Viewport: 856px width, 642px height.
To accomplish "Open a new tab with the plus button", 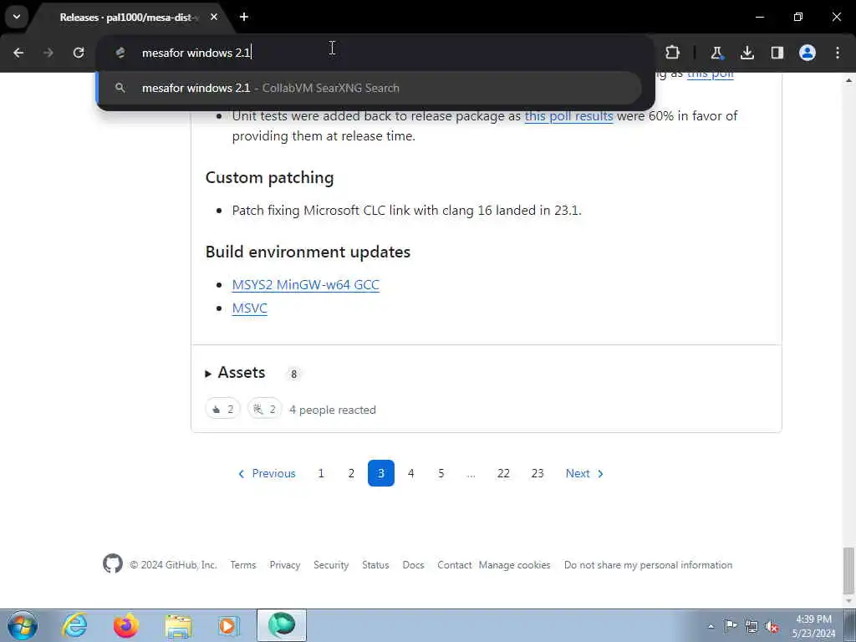I will coord(244,17).
